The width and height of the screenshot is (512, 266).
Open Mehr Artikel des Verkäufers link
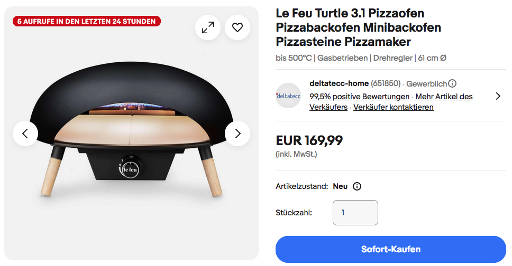tap(444, 97)
